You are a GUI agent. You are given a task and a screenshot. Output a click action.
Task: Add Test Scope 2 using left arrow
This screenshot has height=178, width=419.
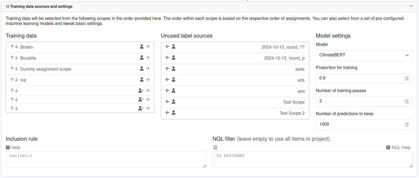pyautogui.click(x=167, y=113)
